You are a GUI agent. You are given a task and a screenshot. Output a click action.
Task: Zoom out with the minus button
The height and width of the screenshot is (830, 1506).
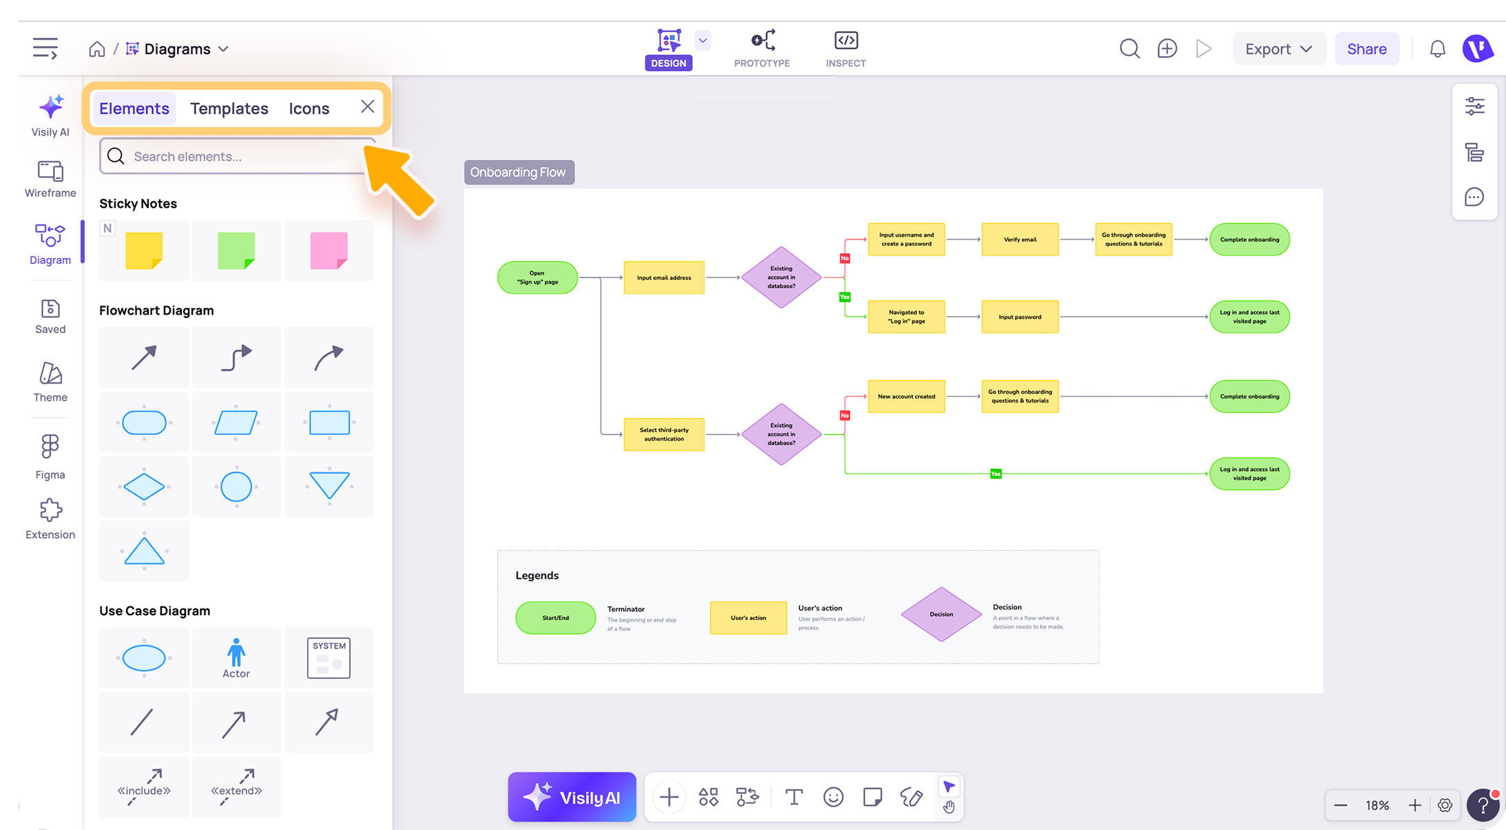pyautogui.click(x=1340, y=805)
